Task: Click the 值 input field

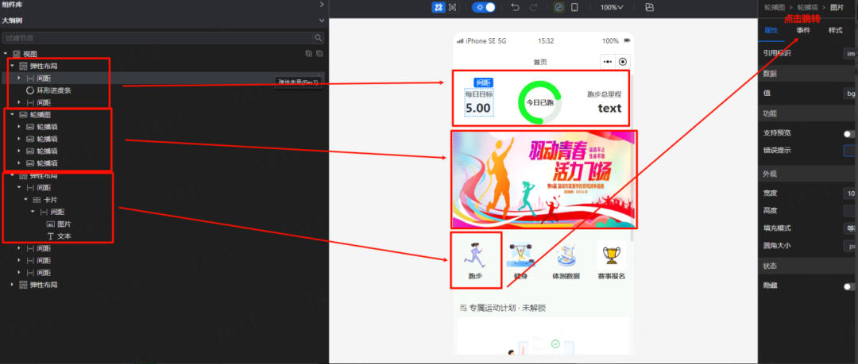Action: click(x=850, y=94)
